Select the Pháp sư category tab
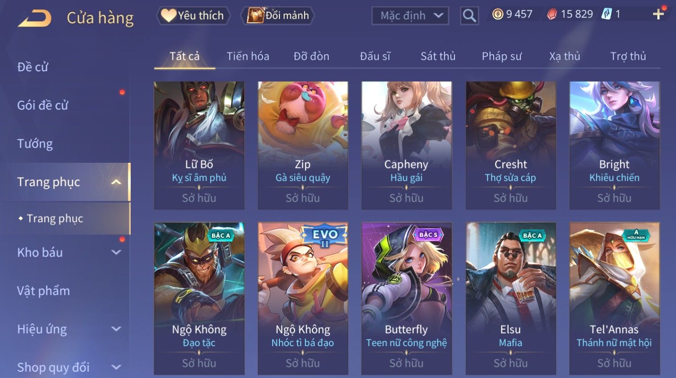This screenshot has width=676, height=378. coord(502,56)
